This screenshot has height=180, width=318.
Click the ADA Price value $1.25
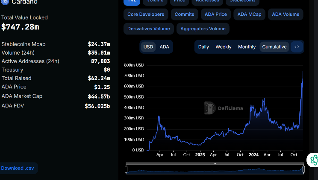tap(102, 87)
